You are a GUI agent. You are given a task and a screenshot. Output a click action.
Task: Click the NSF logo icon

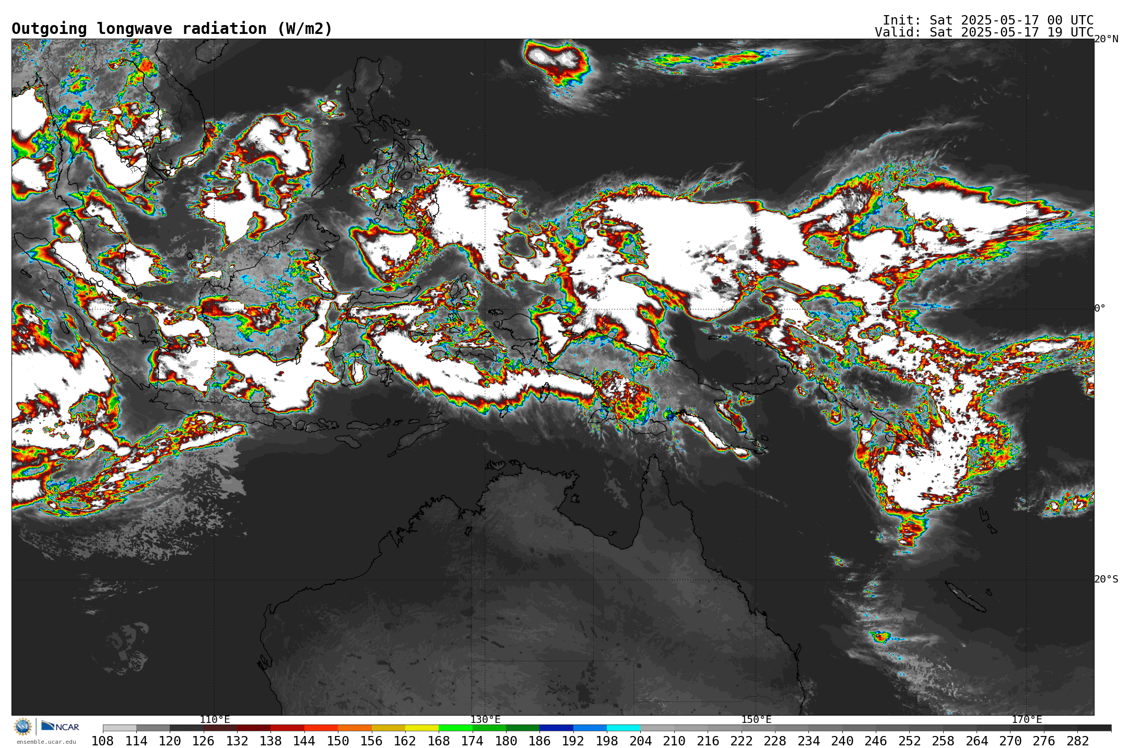click(x=23, y=726)
